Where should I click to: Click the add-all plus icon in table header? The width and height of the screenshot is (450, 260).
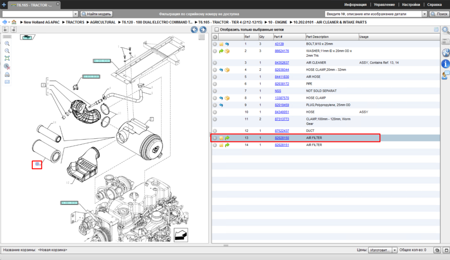pyautogui.click(x=215, y=37)
